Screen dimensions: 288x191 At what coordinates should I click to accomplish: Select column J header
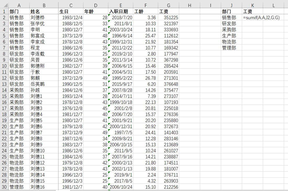[231, 5]
